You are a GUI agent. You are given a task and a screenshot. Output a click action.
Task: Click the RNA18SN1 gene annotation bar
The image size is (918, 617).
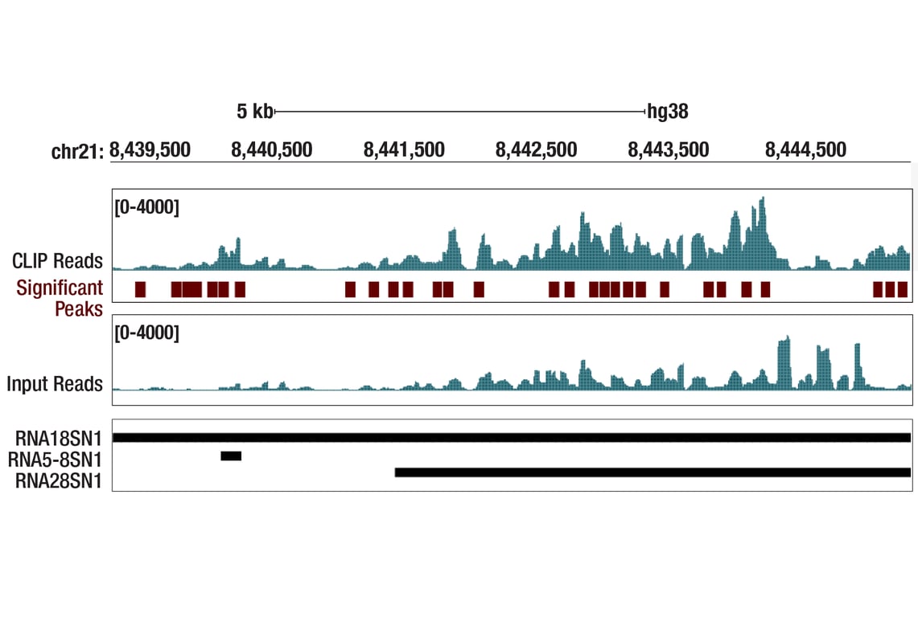(x=511, y=438)
